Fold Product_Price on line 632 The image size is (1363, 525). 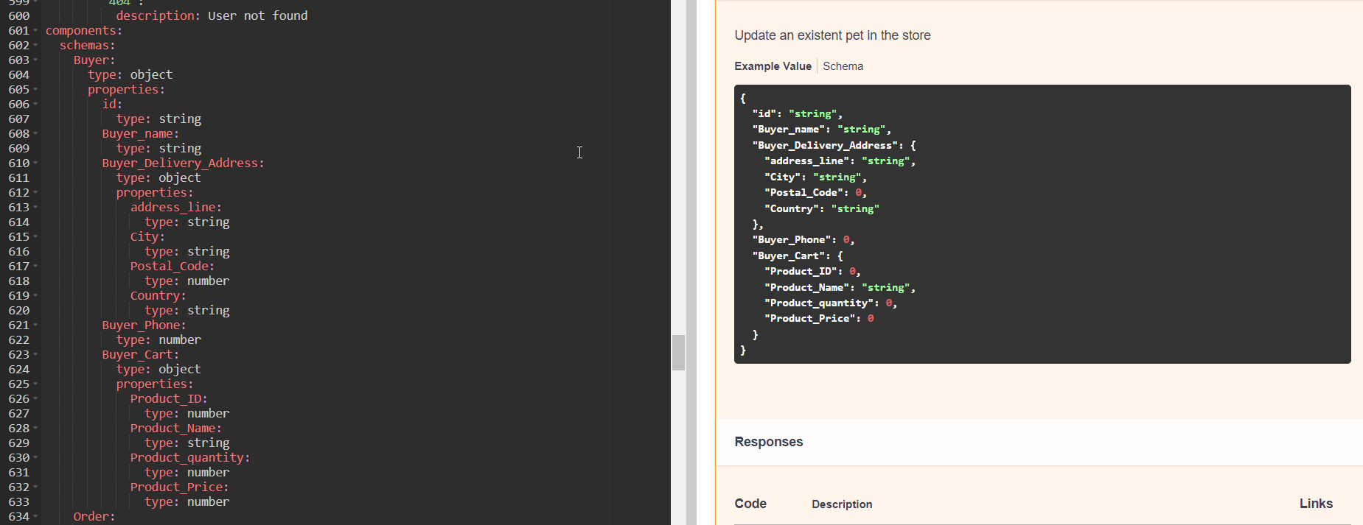click(35, 487)
